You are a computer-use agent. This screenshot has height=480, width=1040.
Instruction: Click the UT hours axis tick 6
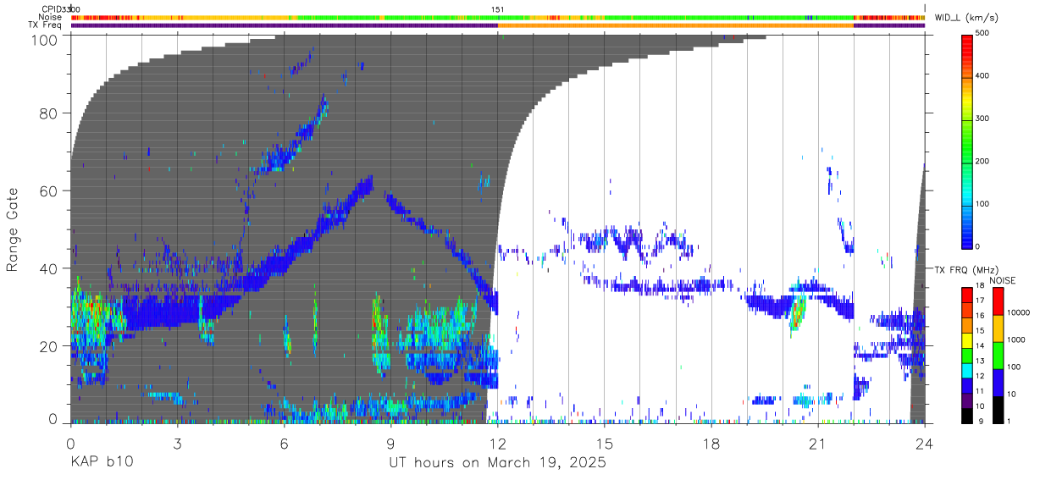284,444
